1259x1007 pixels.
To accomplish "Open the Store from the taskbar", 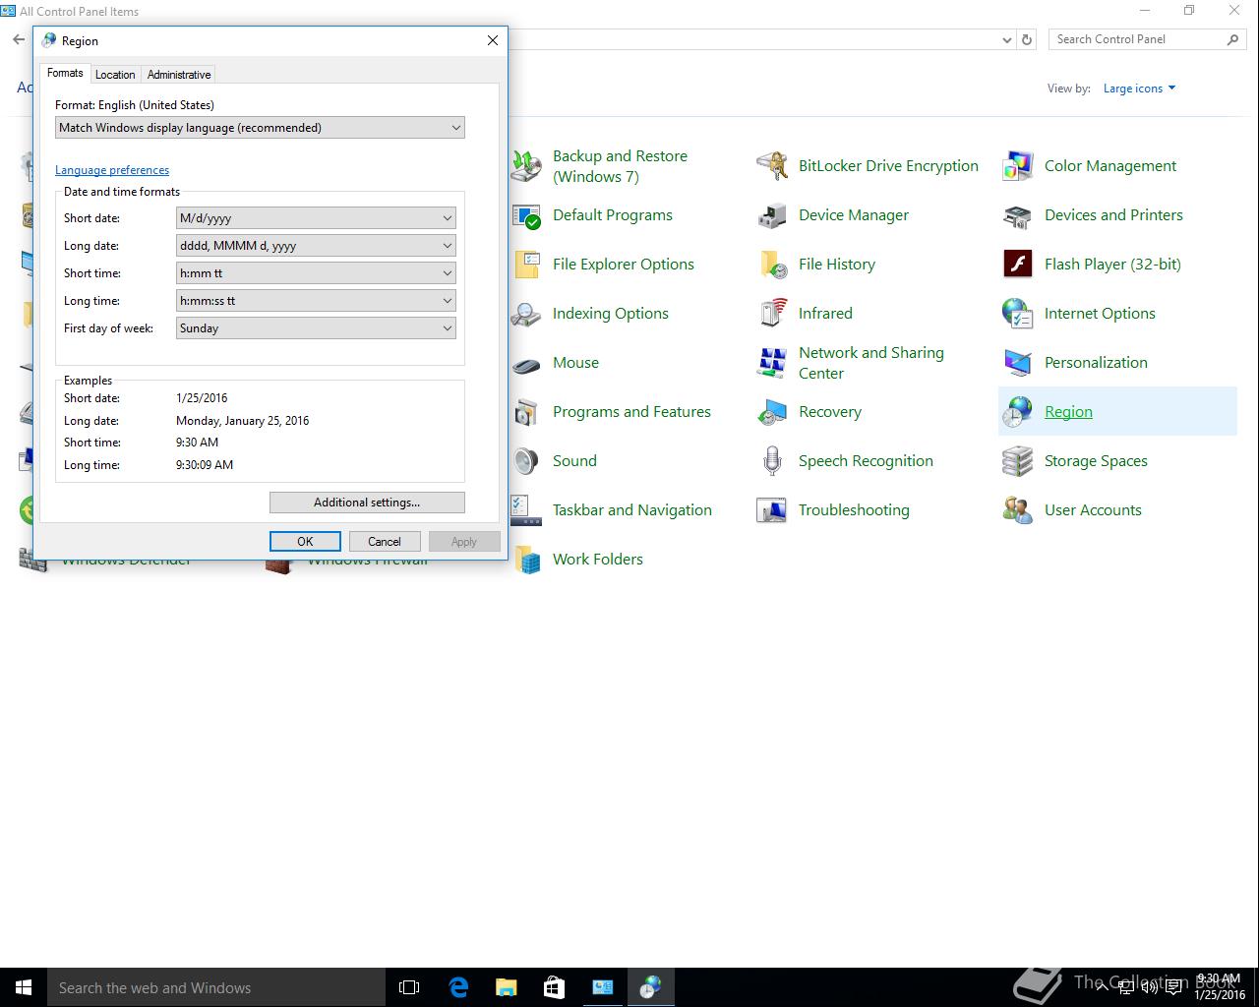I will pos(554,987).
